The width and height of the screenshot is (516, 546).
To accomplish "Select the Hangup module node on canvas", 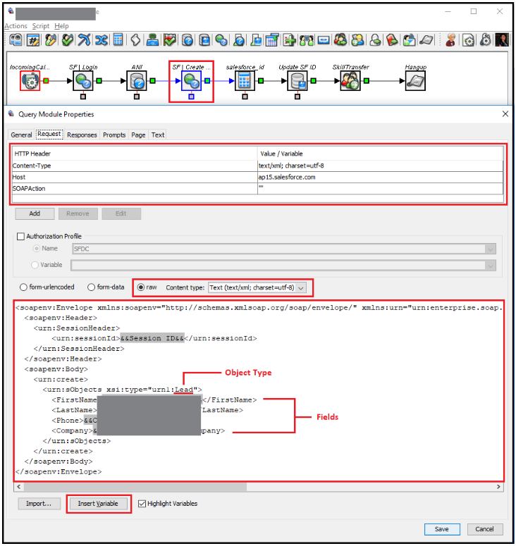I will click(415, 81).
